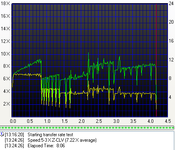This screenshot has width=175, height=150.
Task: Click the 2 X label on the left axis
Action: (7, 104)
